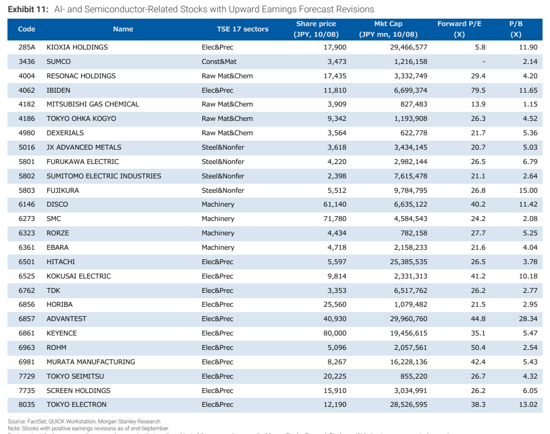Select the 'TSE 17 sectors' column header
The height and width of the screenshot is (434, 550).
point(243,29)
